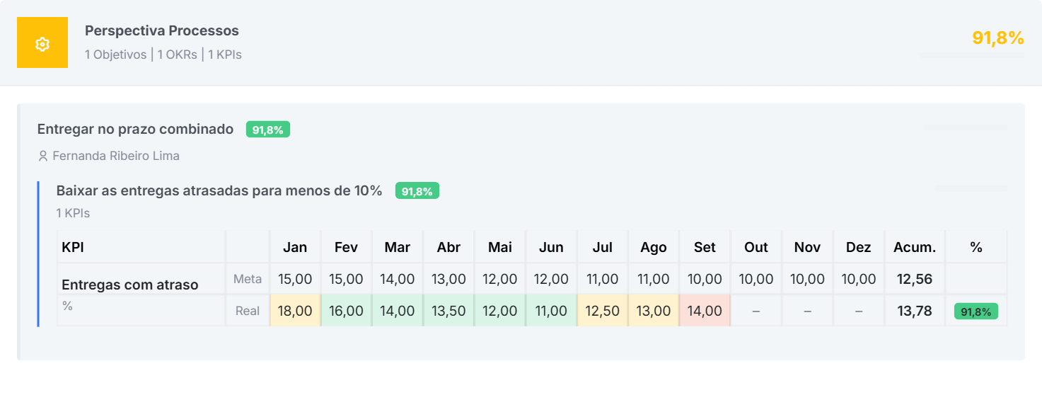
Task: Click Set Real red cell 14,00
Action: tap(705, 311)
